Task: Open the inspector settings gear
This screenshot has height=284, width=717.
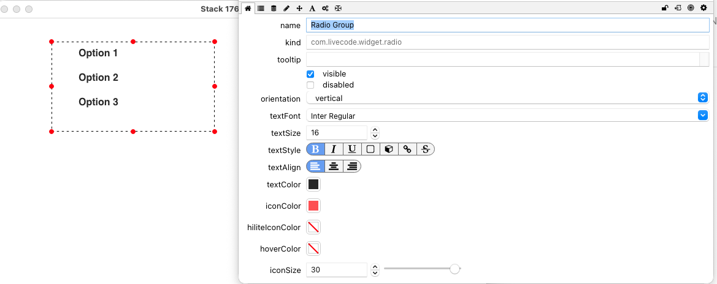Action: click(704, 8)
